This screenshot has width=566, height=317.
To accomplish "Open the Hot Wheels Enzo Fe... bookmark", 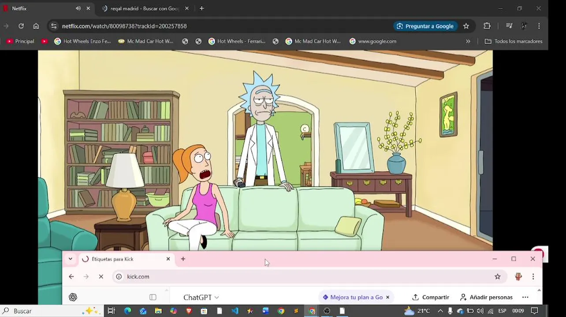I will [x=82, y=41].
